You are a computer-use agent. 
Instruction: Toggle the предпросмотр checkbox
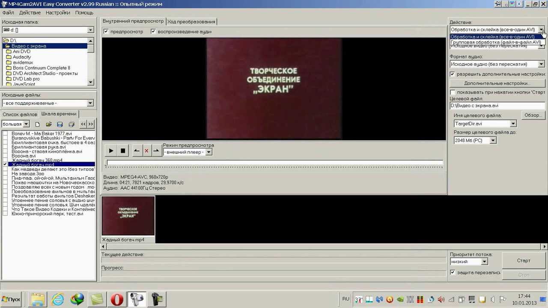point(106,32)
